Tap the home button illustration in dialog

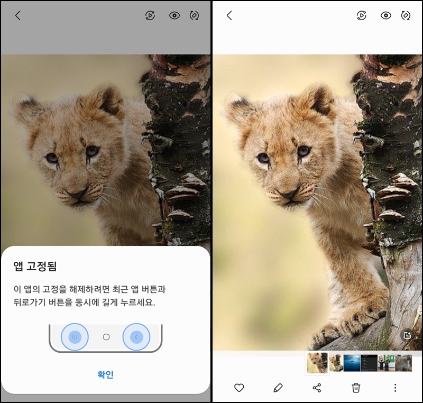(x=106, y=337)
